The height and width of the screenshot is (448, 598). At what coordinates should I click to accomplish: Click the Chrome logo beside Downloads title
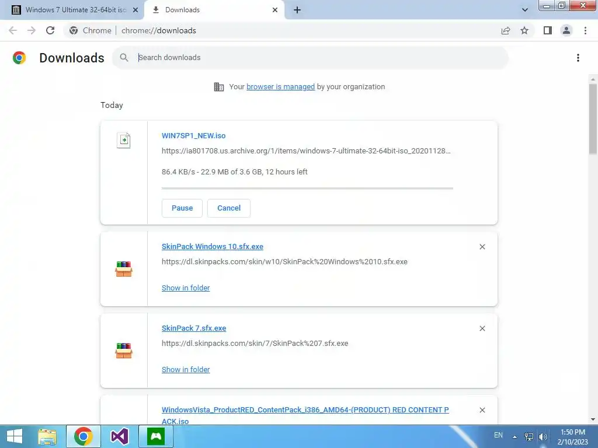19,58
